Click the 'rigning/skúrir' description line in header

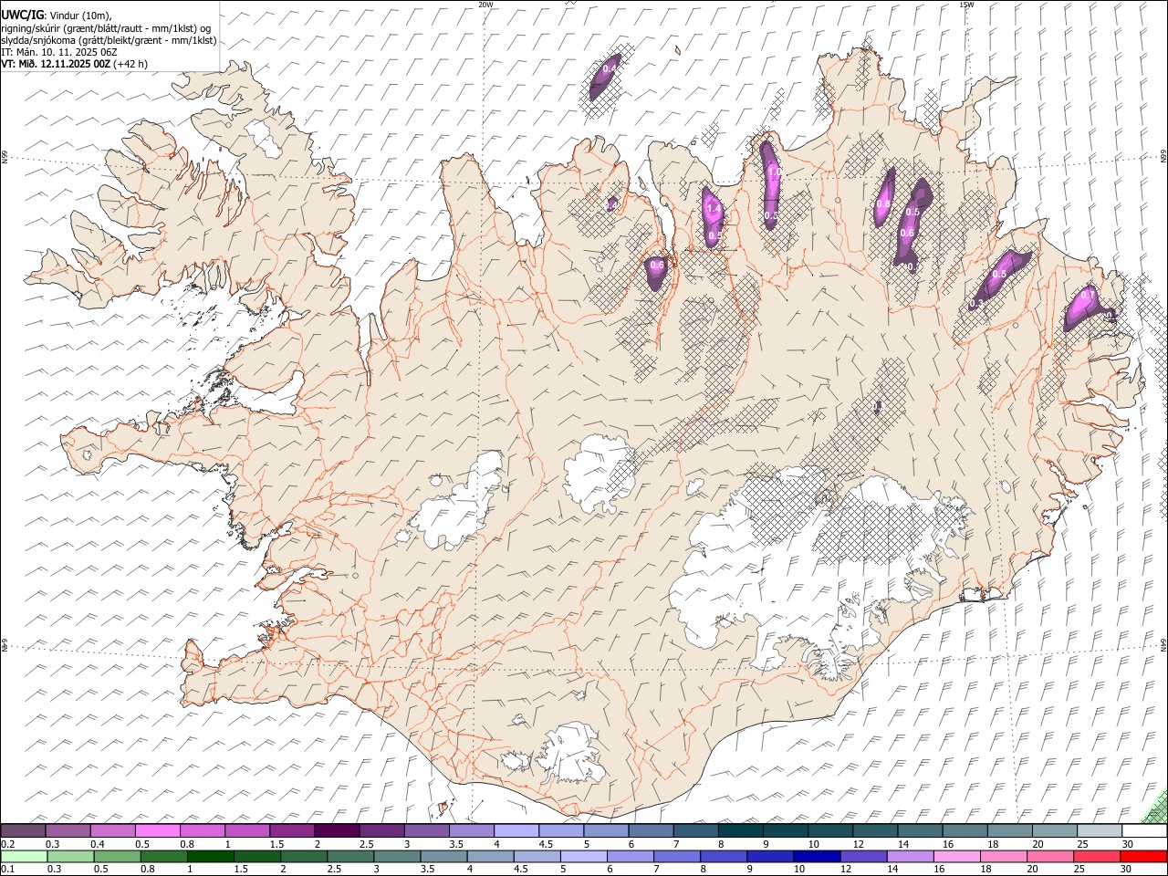click(x=106, y=28)
